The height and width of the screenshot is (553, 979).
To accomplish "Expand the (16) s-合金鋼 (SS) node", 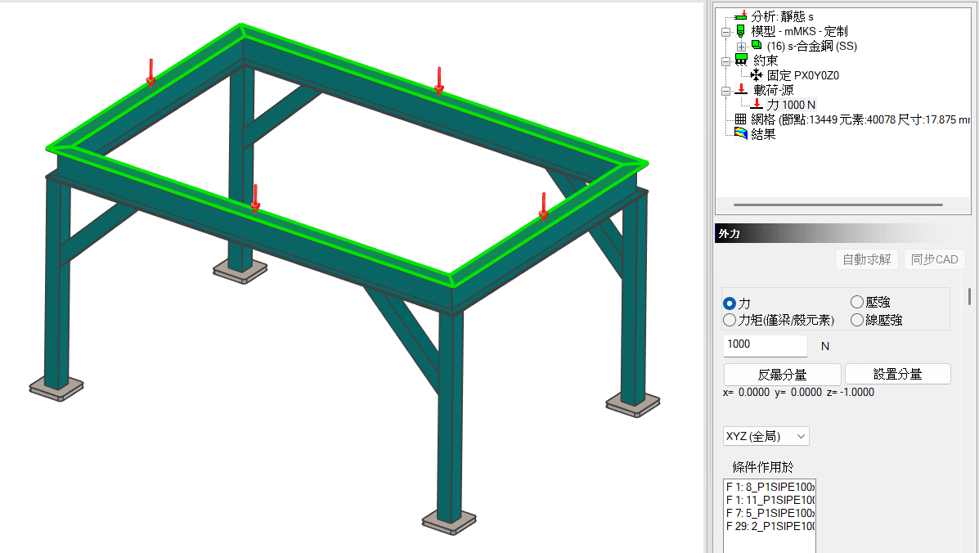I will pyautogui.click(x=741, y=47).
